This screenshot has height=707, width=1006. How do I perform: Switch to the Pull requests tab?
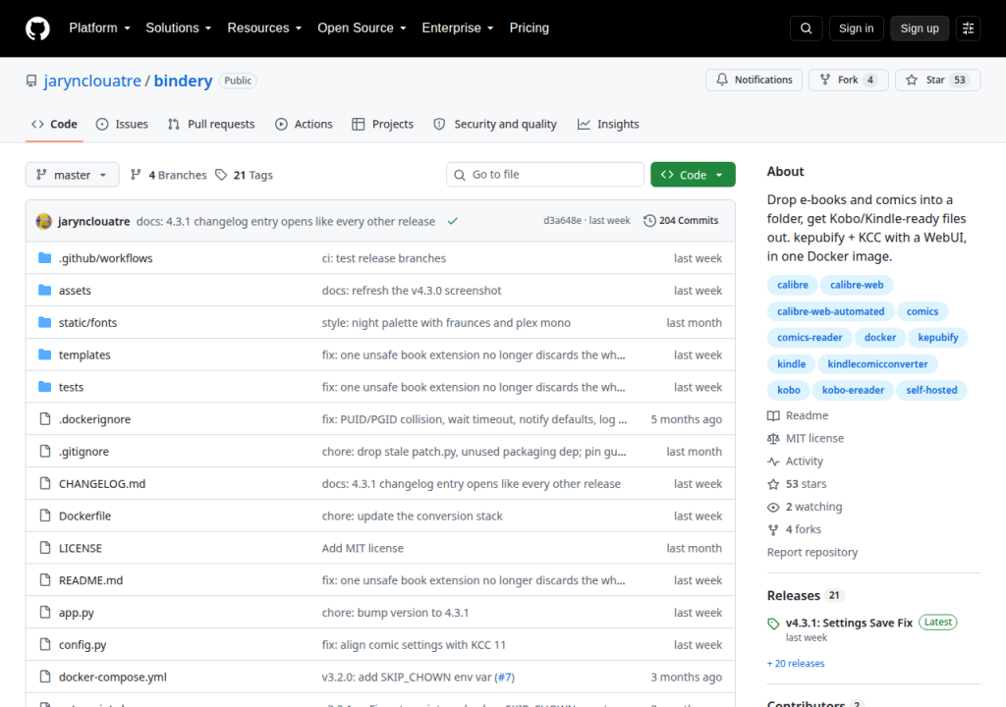(211, 125)
